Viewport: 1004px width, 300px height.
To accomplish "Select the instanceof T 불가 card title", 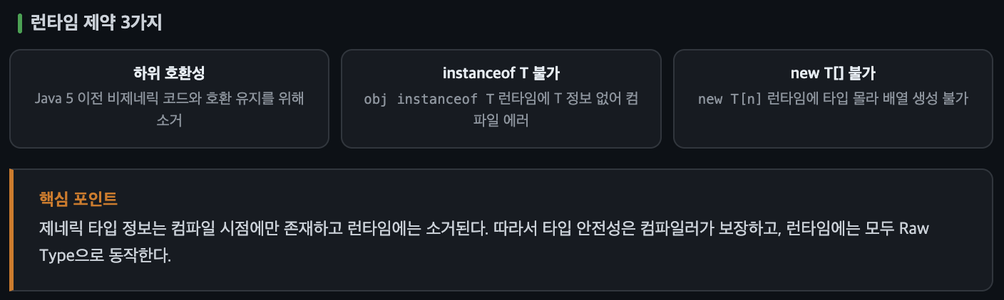I will tap(501, 73).
